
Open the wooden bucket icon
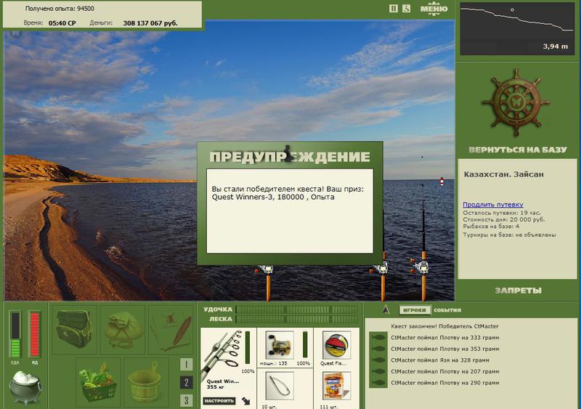click(147, 382)
